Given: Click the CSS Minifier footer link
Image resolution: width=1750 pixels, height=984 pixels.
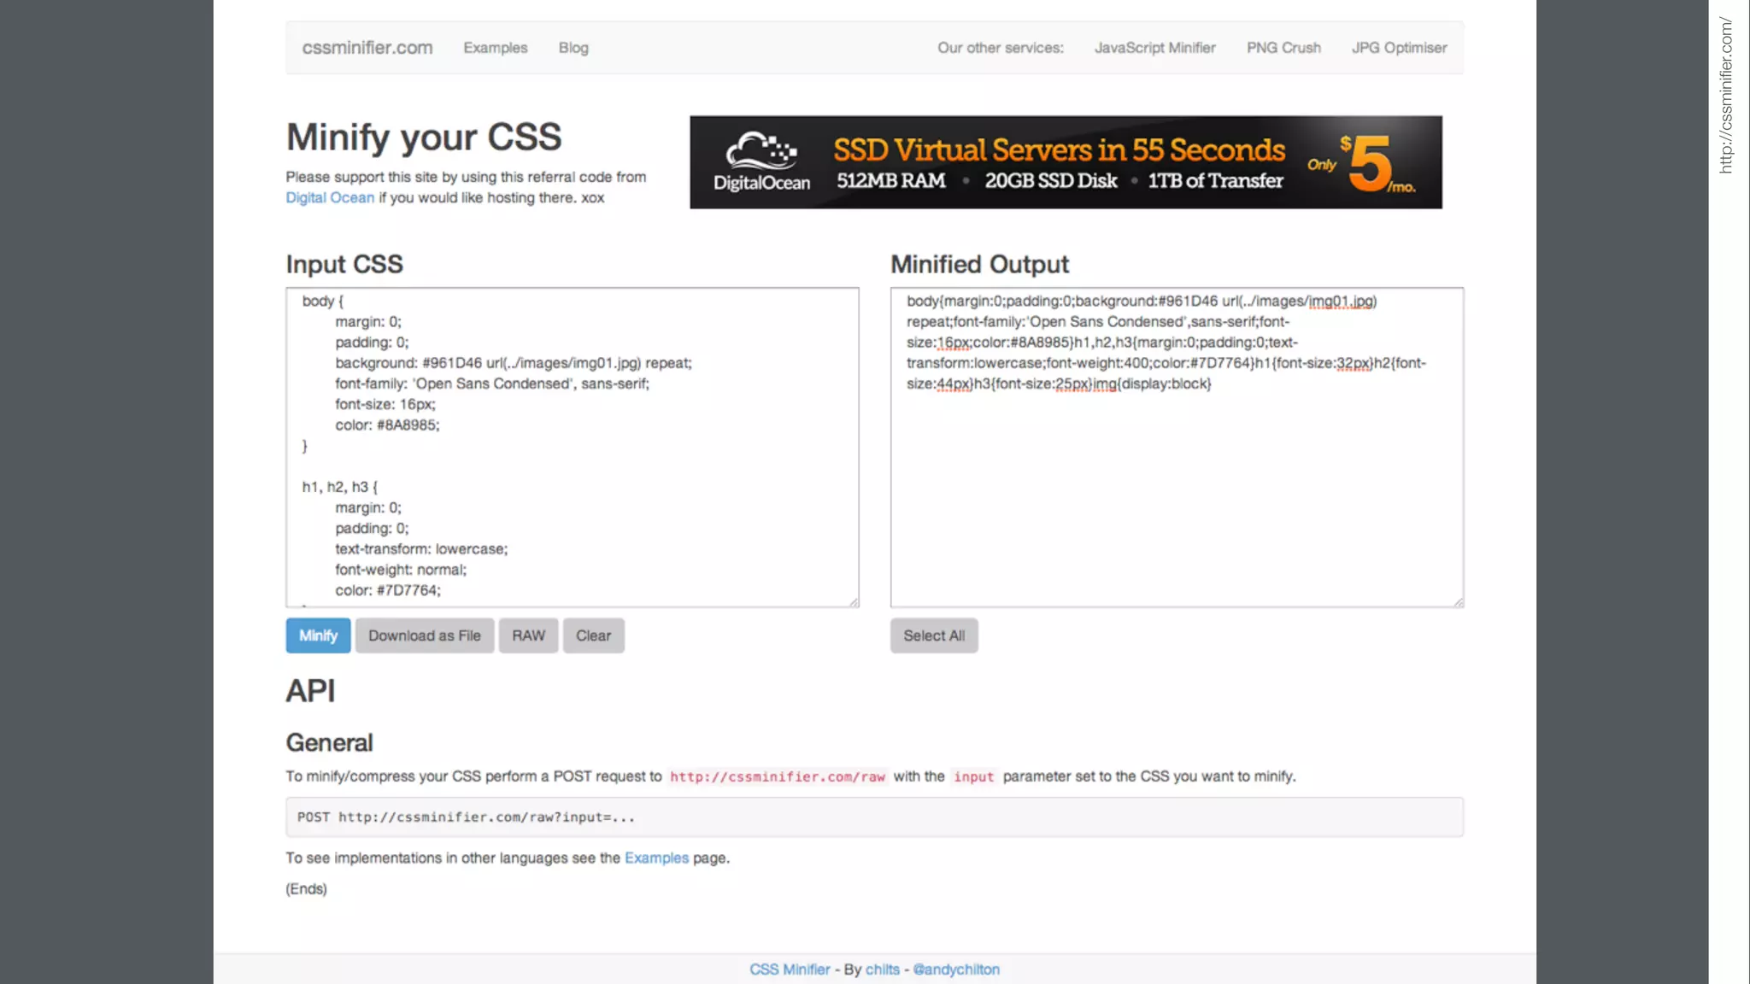Looking at the screenshot, I should [790, 969].
